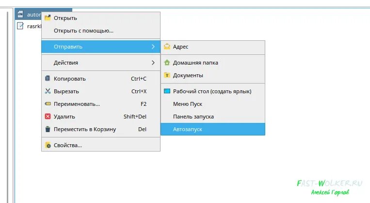Select "Автозапуск" in the submenu
Viewport: 370px width, 203px height.
188,129
